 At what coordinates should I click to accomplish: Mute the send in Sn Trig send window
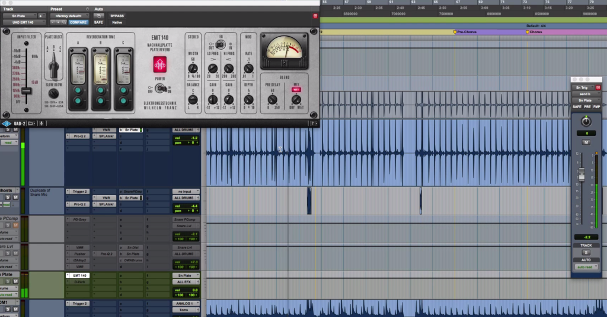coord(586,143)
